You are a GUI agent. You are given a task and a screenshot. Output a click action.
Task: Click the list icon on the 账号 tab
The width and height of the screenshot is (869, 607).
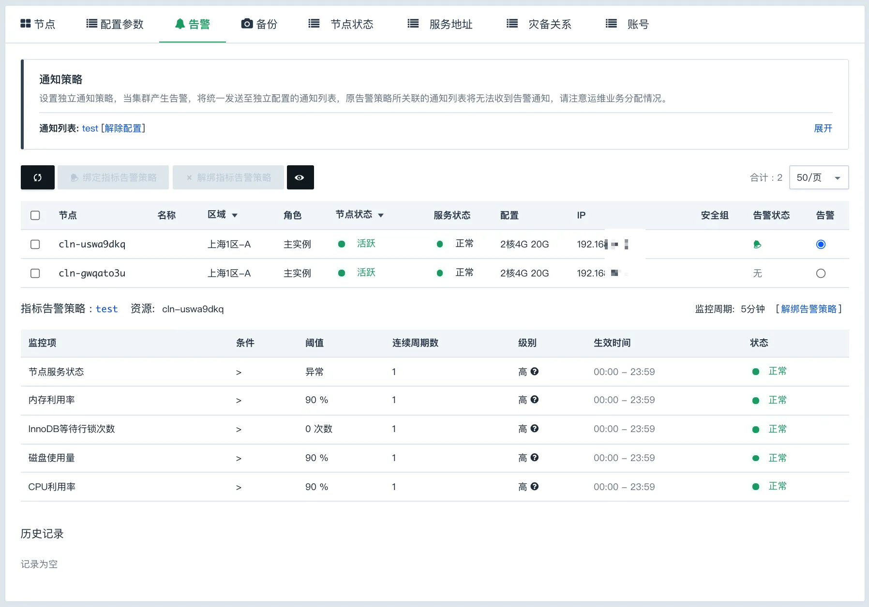(x=611, y=23)
